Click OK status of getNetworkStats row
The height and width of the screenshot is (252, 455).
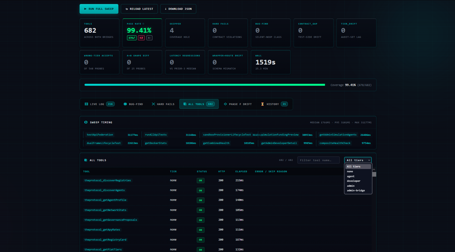[x=200, y=210]
